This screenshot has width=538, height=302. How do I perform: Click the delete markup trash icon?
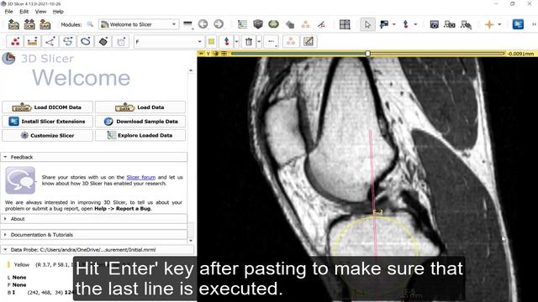coord(249,42)
